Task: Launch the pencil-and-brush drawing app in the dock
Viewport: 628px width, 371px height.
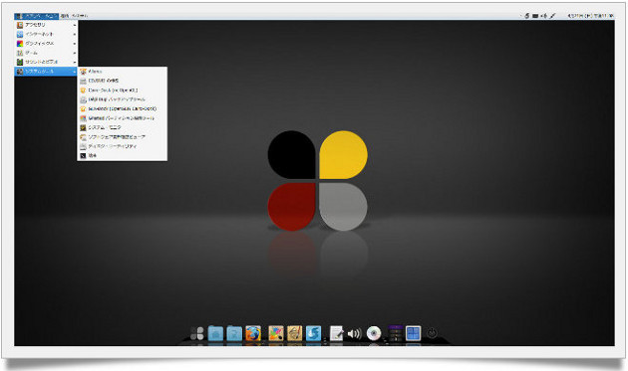Action: (294, 333)
